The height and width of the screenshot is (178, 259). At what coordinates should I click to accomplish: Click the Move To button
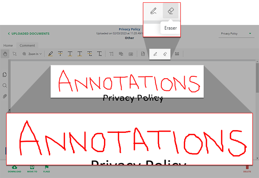(x=32, y=169)
